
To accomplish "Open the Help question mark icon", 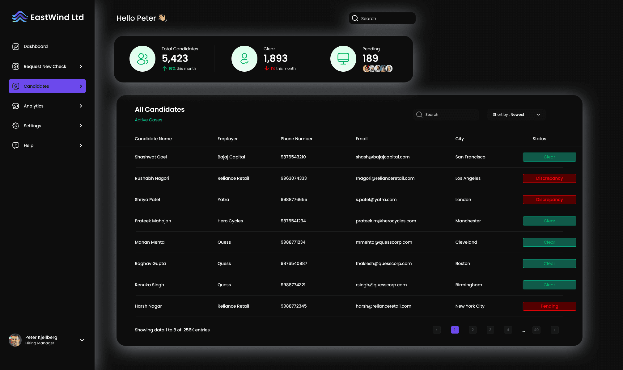I will pos(16,145).
